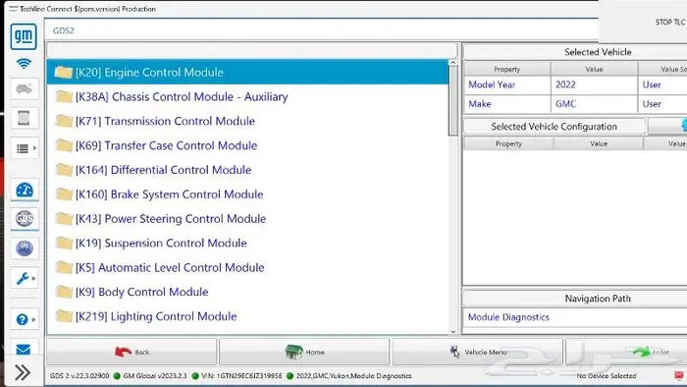Open the vehicle (car) sidebar icon
The height and width of the screenshot is (387, 687).
25,89
